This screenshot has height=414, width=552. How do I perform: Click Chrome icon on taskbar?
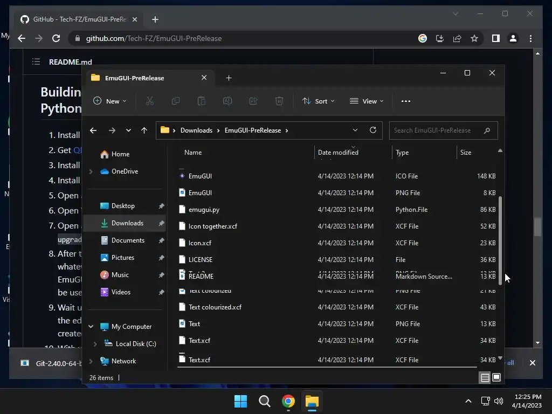tap(288, 401)
